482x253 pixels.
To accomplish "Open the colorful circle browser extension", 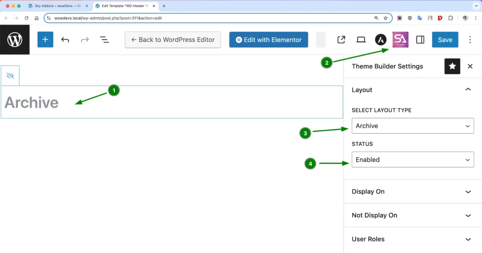I will (x=400, y=18).
